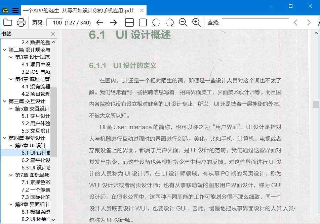
Task: Jump to the next search result
Action: pyautogui.click(x=309, y=22)
